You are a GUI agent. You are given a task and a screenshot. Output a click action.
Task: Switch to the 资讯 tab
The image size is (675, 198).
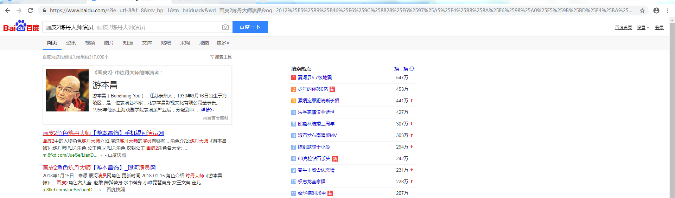71,43
